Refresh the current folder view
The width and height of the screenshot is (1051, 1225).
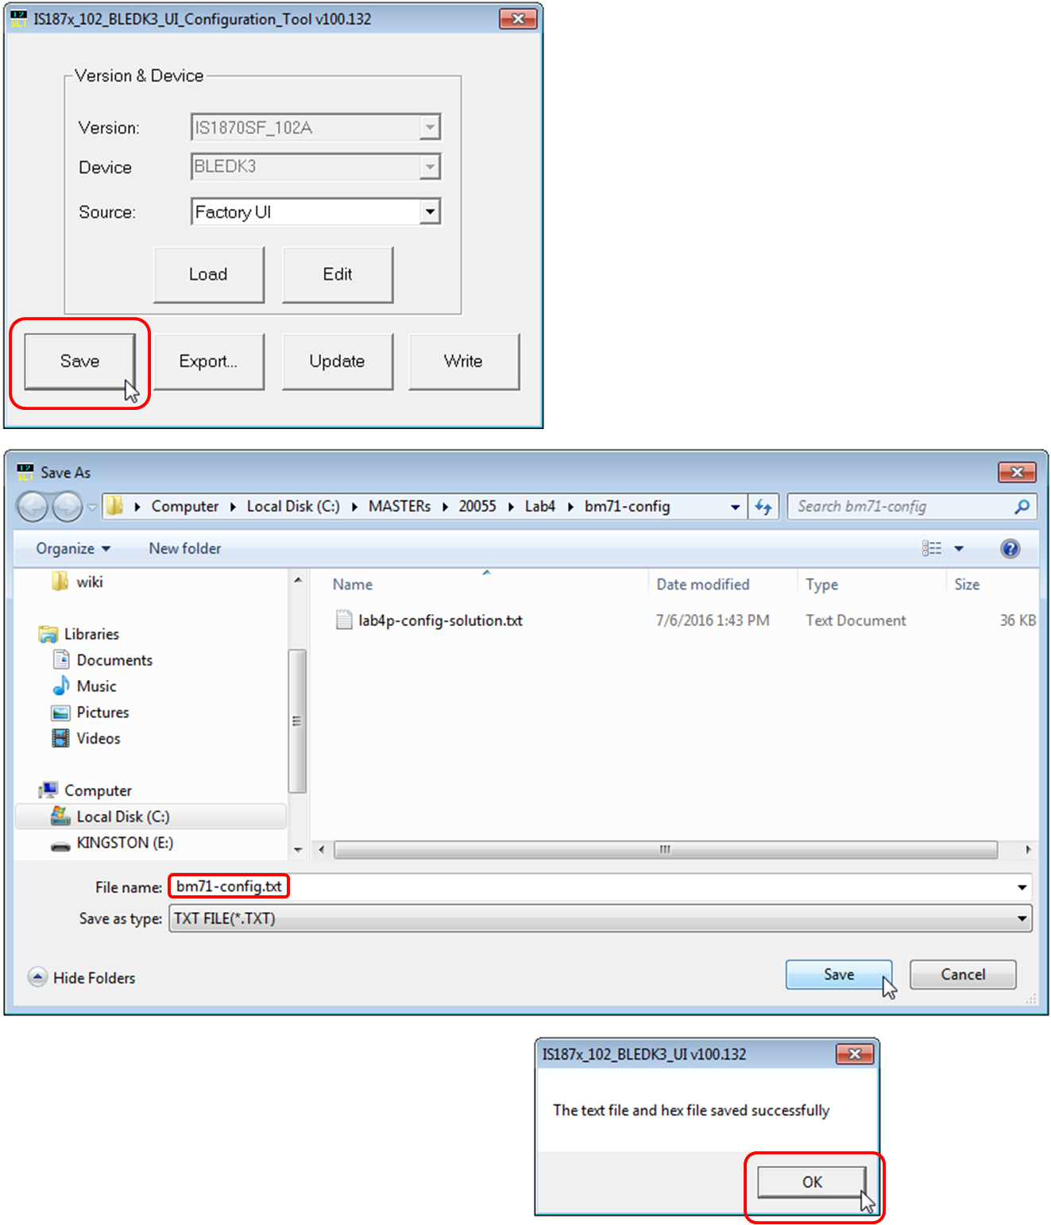tap(763, 506)
